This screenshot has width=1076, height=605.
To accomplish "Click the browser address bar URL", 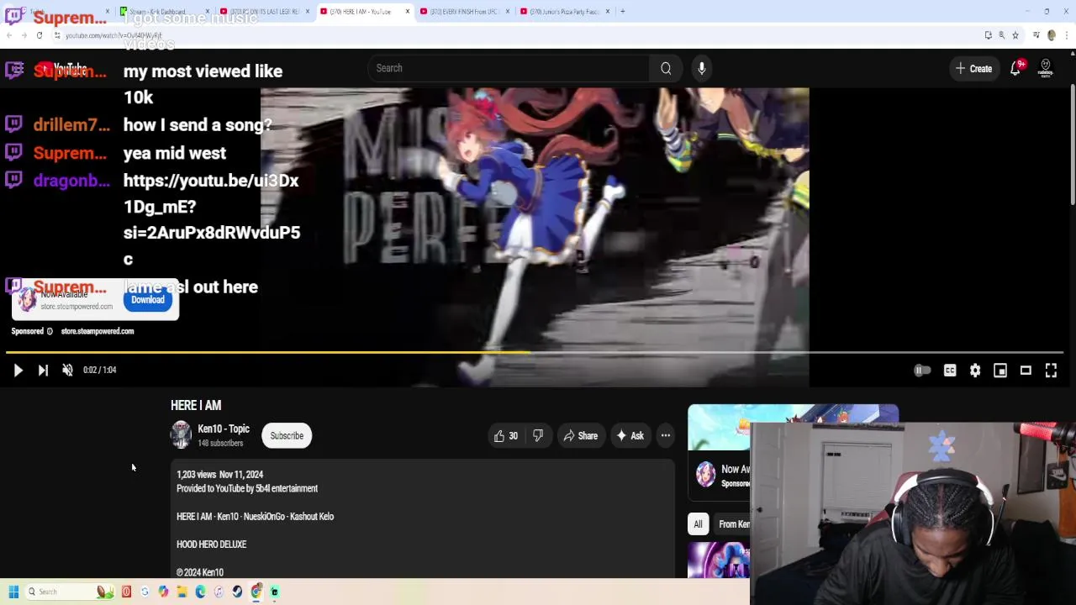I will coord(113,35).
